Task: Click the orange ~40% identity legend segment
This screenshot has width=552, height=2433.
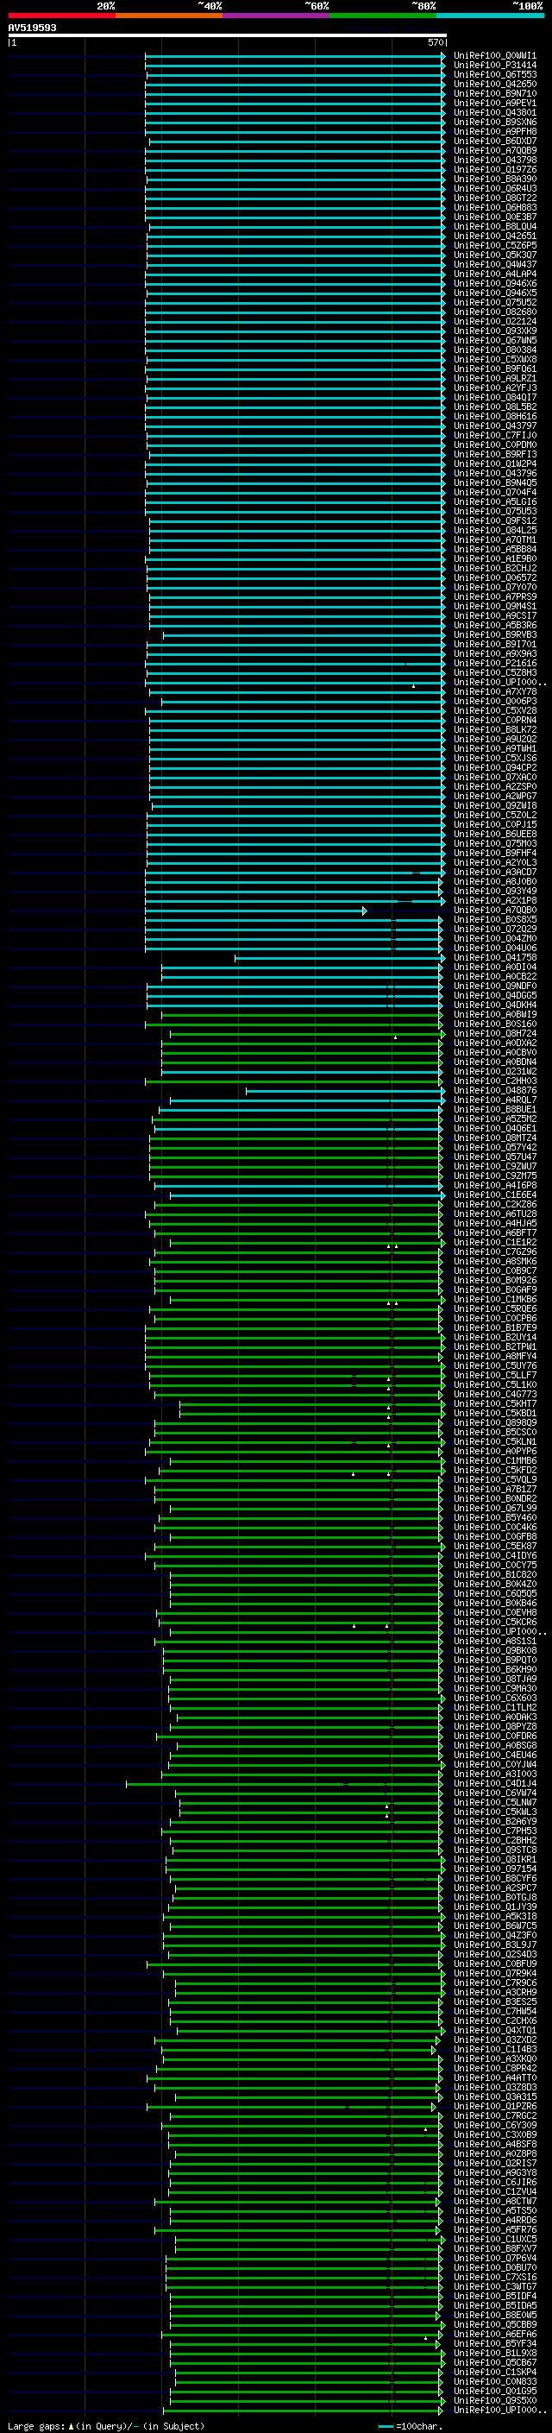Action: [169, 16]
